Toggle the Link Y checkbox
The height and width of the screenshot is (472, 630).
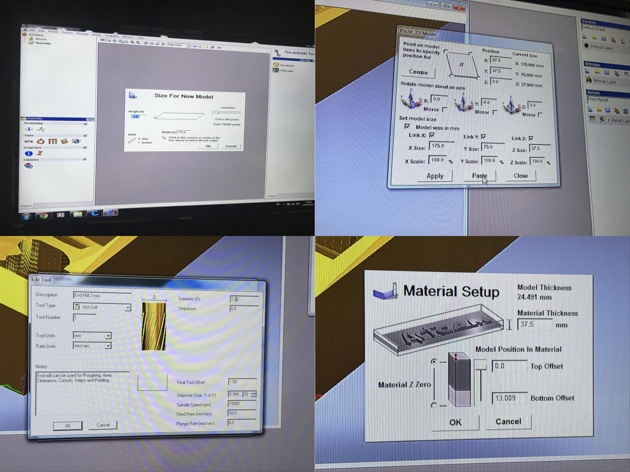[483, 137]
